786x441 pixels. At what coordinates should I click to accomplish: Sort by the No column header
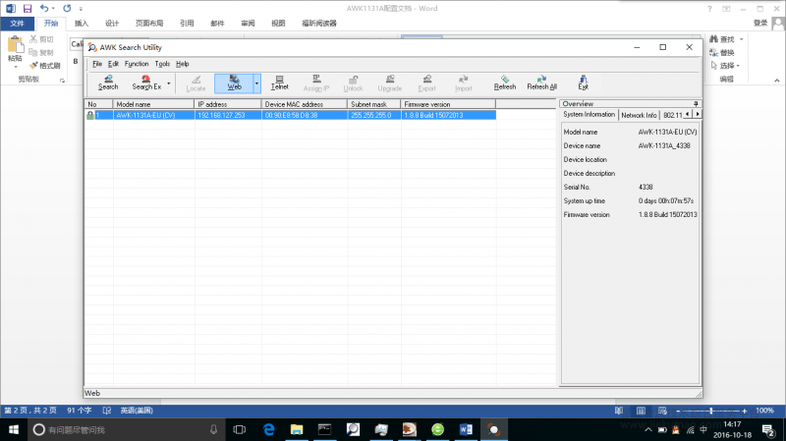coord(99,104)
